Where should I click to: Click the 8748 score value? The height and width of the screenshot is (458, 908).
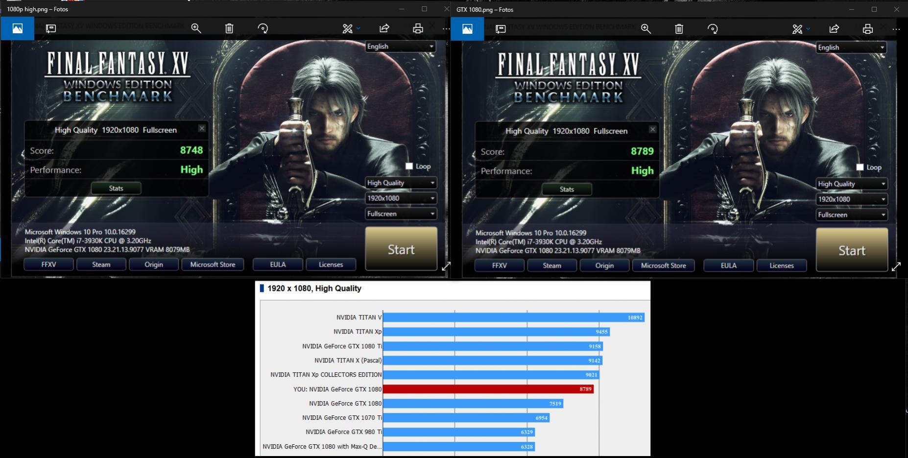click(191, 150)
